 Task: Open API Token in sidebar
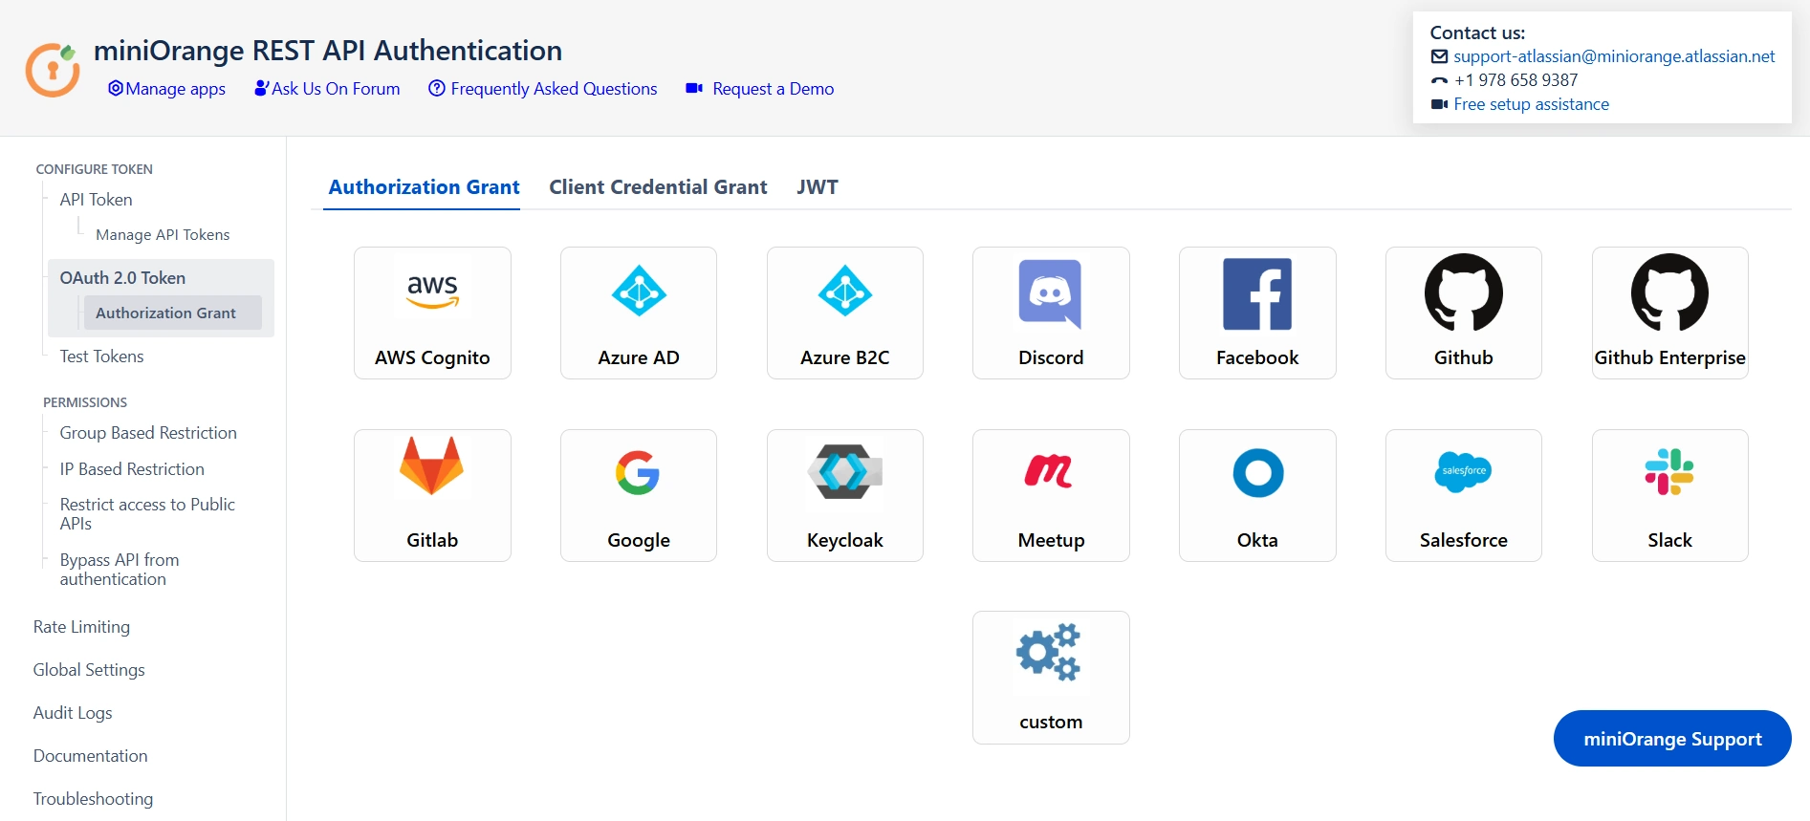tap(96, 200)
